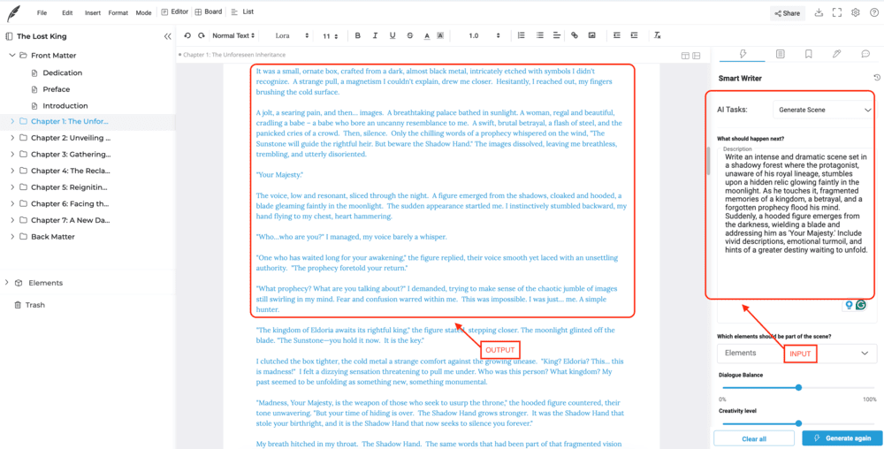Viewport: 884px width, 449px height.
Task: Click the Grammarly icon in description box
Action: (x=861, y=305)
